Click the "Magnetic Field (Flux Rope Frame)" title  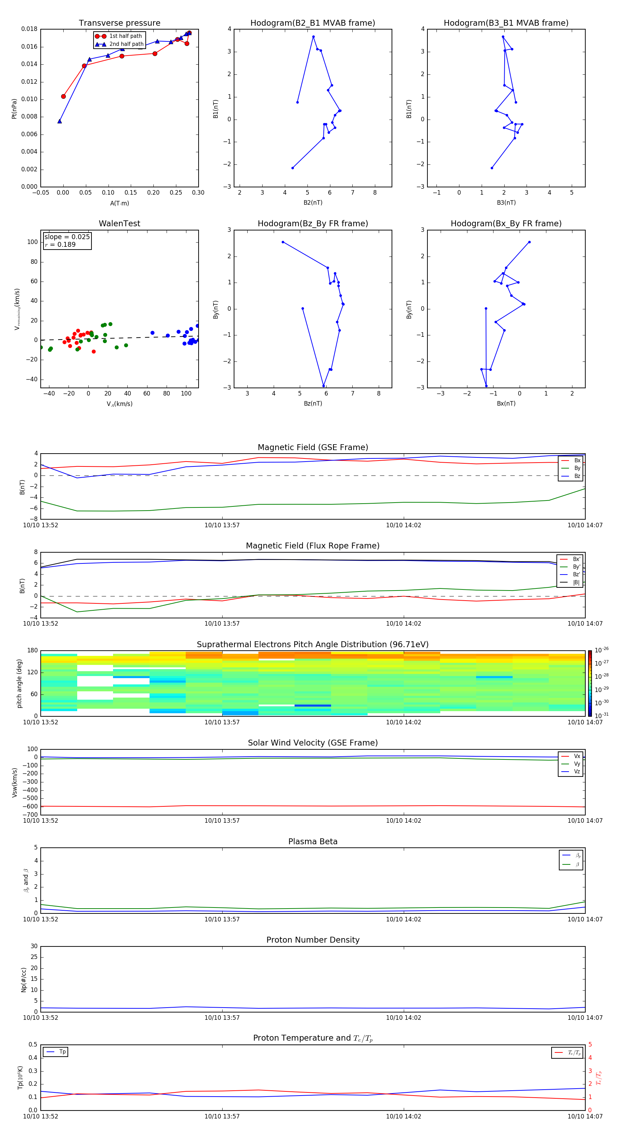tap(313, 546)
